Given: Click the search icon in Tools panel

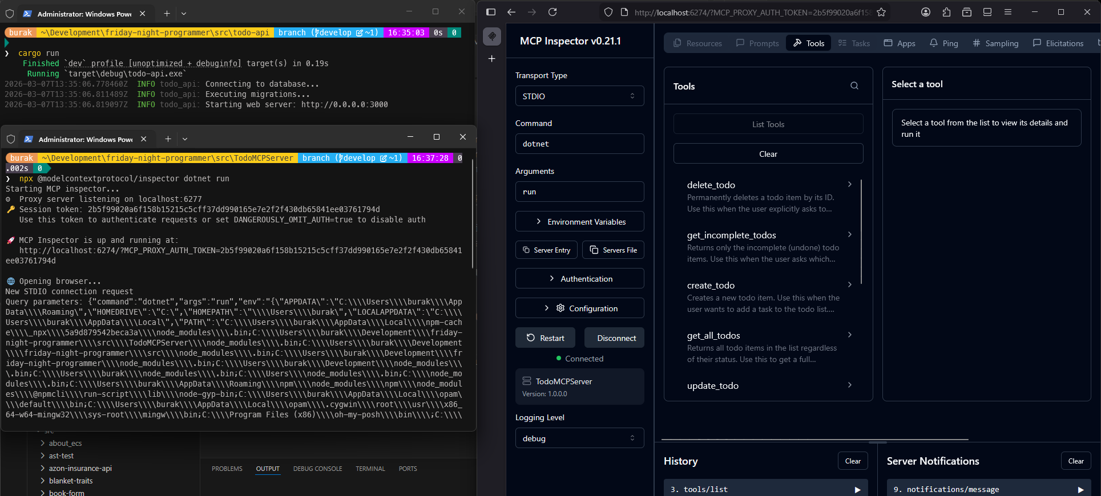Looking at the screenshot, I should click(x=854, y=86).
